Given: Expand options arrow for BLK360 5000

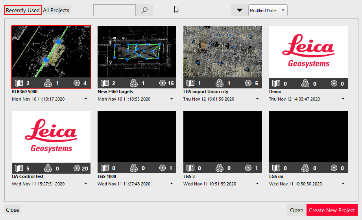Looking at the screenshot, I should (86, 99).
